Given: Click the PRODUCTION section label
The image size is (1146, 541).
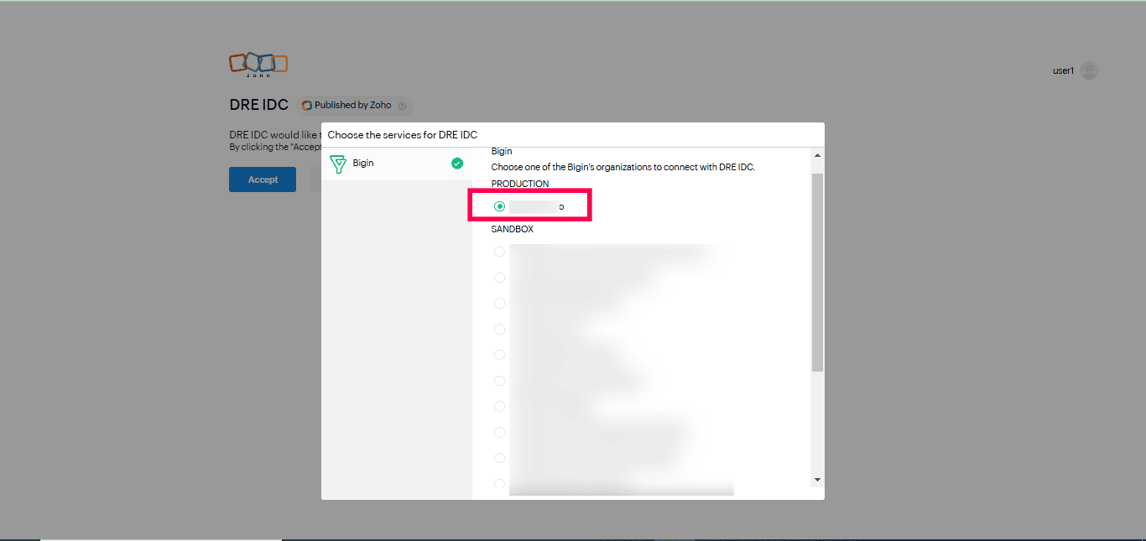Looking at the screenshot, I should pyautogui.click(x=520, y=184).
